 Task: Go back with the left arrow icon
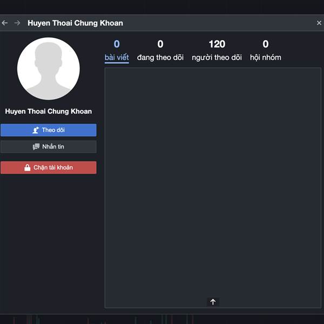pyautogui.click(x=5, y=23)
